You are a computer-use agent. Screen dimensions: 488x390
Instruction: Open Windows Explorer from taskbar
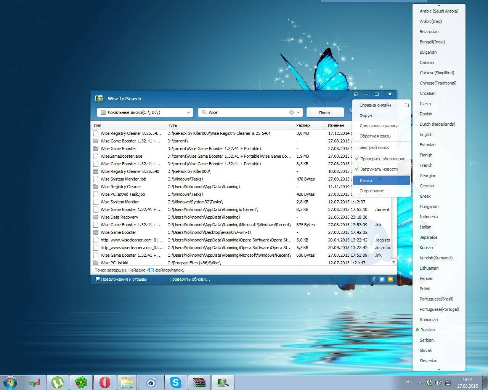click(128, 382)
